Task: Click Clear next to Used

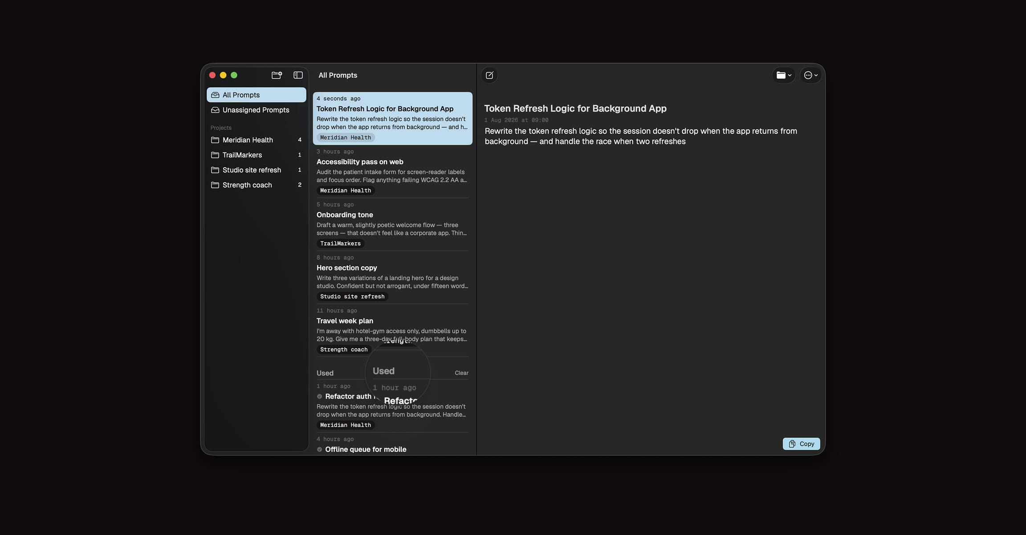Action: tap(461, 373)
